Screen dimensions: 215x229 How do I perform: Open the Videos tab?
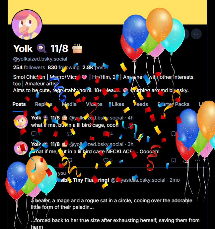coord(94,104)
